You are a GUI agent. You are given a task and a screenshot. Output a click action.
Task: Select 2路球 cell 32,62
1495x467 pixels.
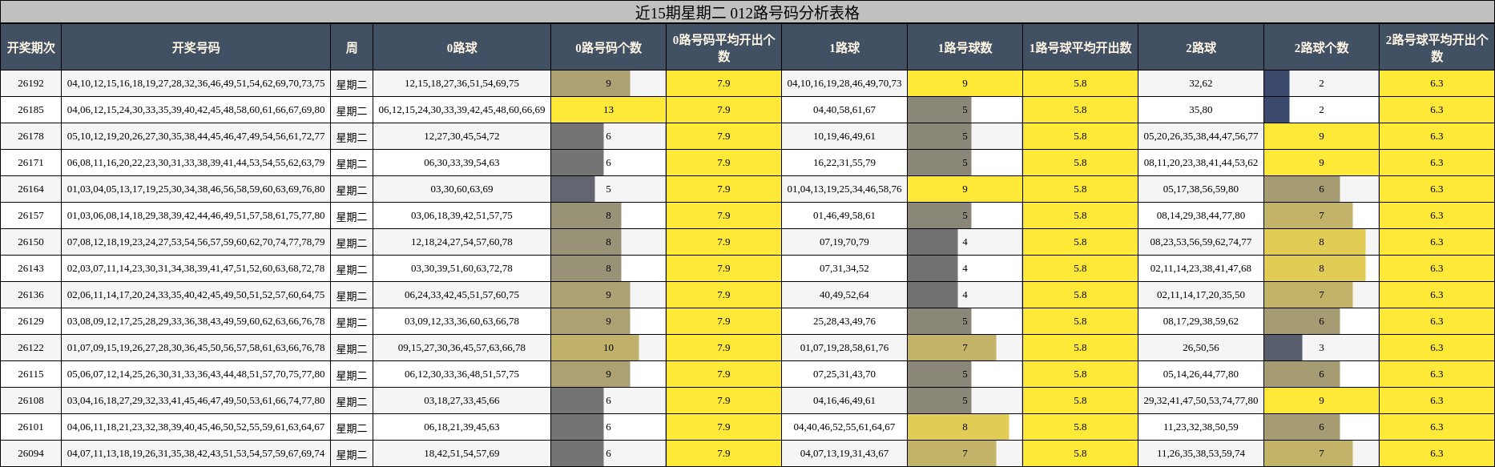click(1200, 83)
